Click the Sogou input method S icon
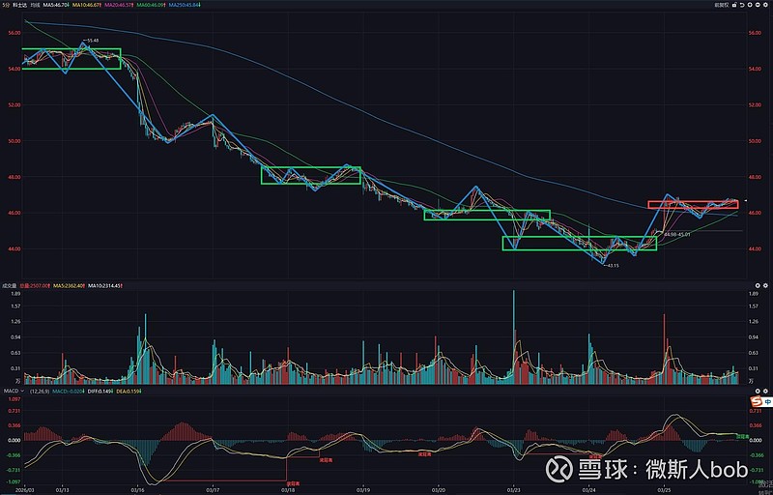 (x=756, y=402)
